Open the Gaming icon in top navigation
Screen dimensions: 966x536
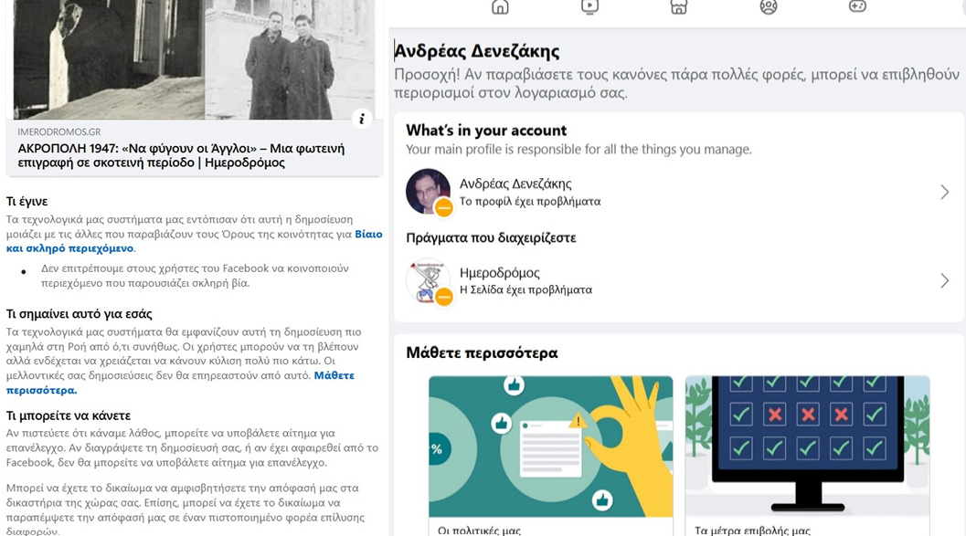(x=857, y=6)
